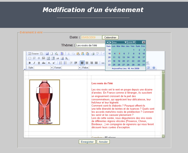This screenshot has height=153, width=188.
Task: Open the Templates icon
Action: coord(62,54)
